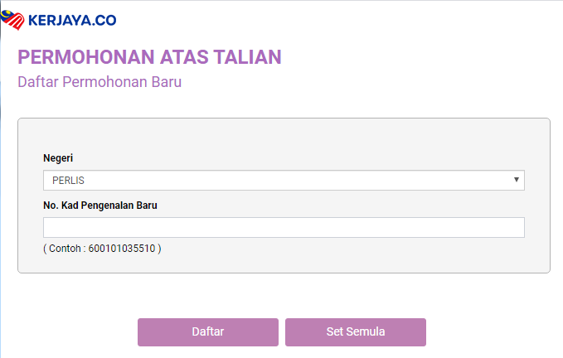Click the PERMOHONAN ATAS TALIAN heading
Screen dimensions: 563x358
point(149,57)
